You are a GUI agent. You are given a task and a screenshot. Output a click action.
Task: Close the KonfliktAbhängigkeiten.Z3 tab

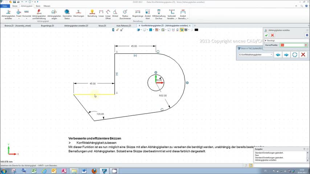190,25
